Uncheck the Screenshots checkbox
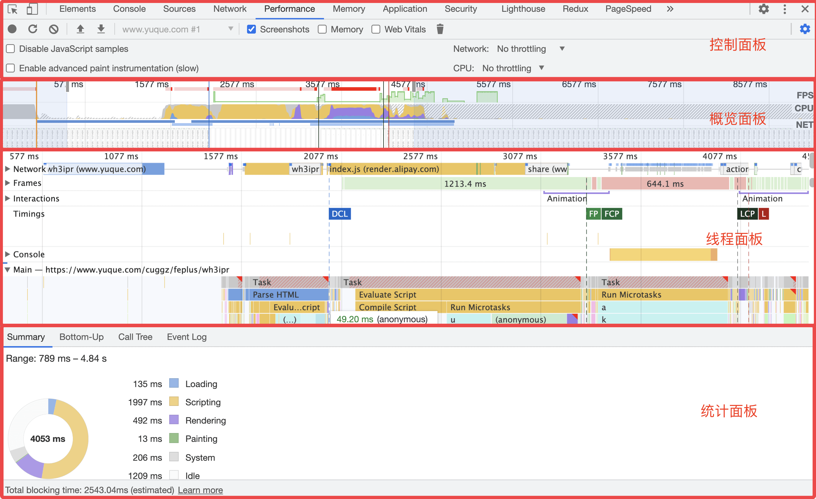Image resolution: width=816 pixels, height=499 pixels. pos(251,29)
